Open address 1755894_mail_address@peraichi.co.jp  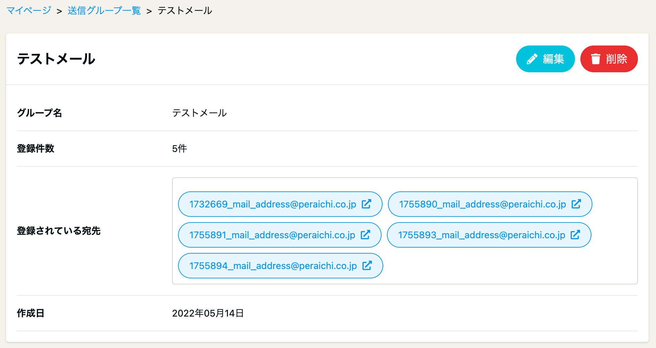pyautogui.click(x=280, y=266)
